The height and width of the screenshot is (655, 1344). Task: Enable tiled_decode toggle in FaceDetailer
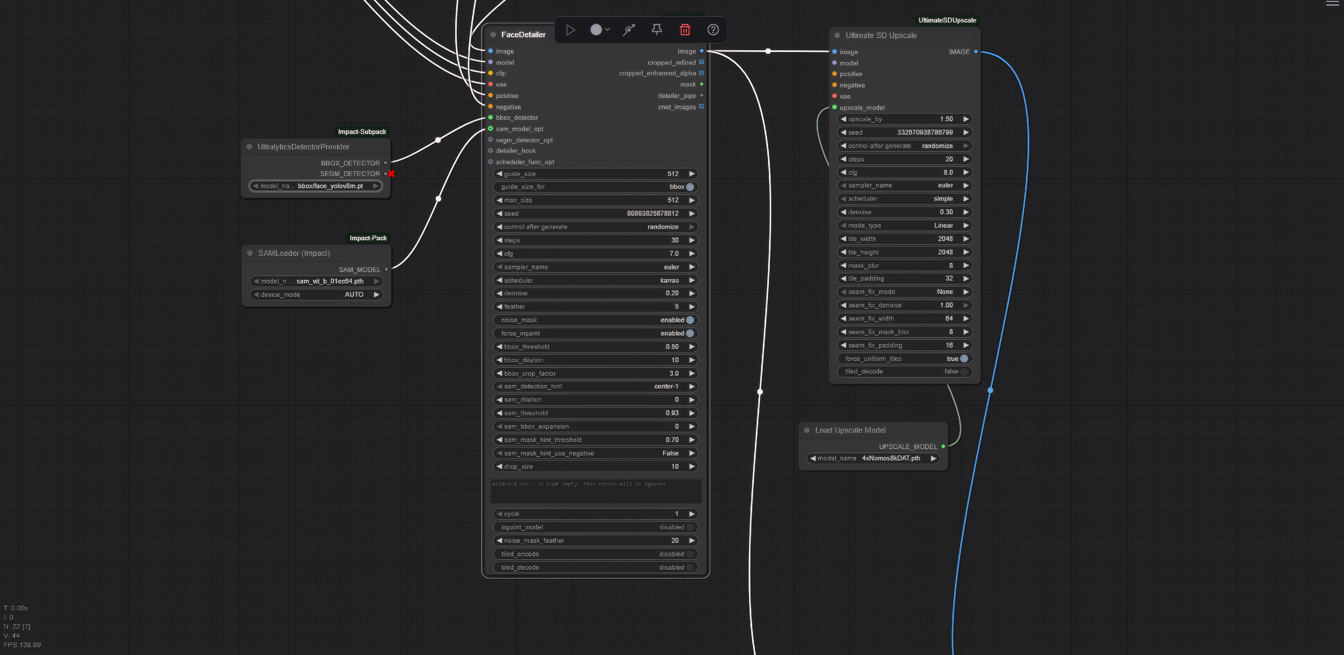(x=690, y=567)
